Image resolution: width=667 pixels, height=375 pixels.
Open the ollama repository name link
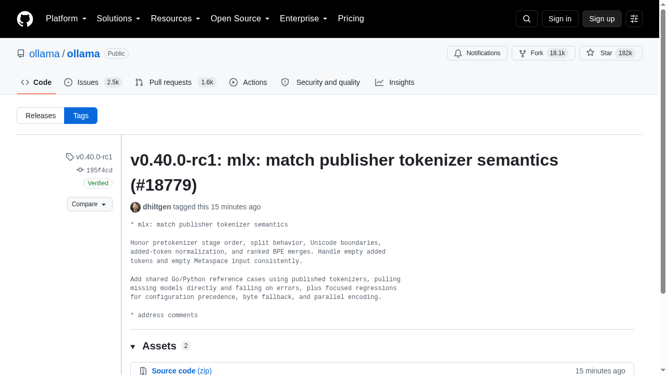tap(83, 54)
